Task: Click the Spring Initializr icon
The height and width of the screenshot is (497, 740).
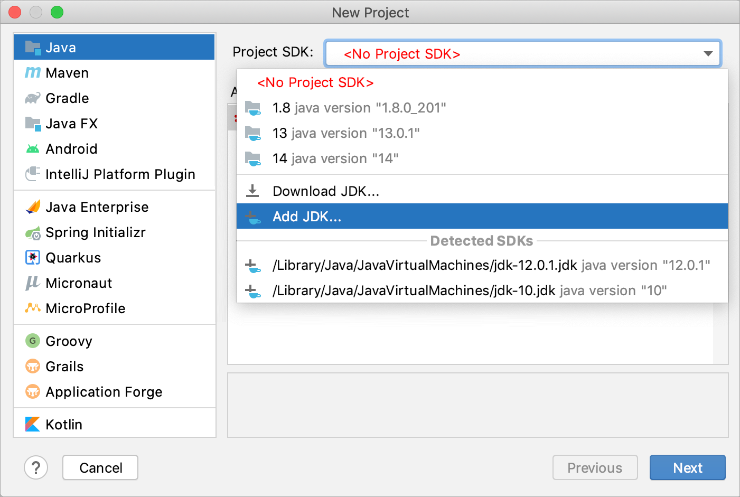Action: point(33,232)
